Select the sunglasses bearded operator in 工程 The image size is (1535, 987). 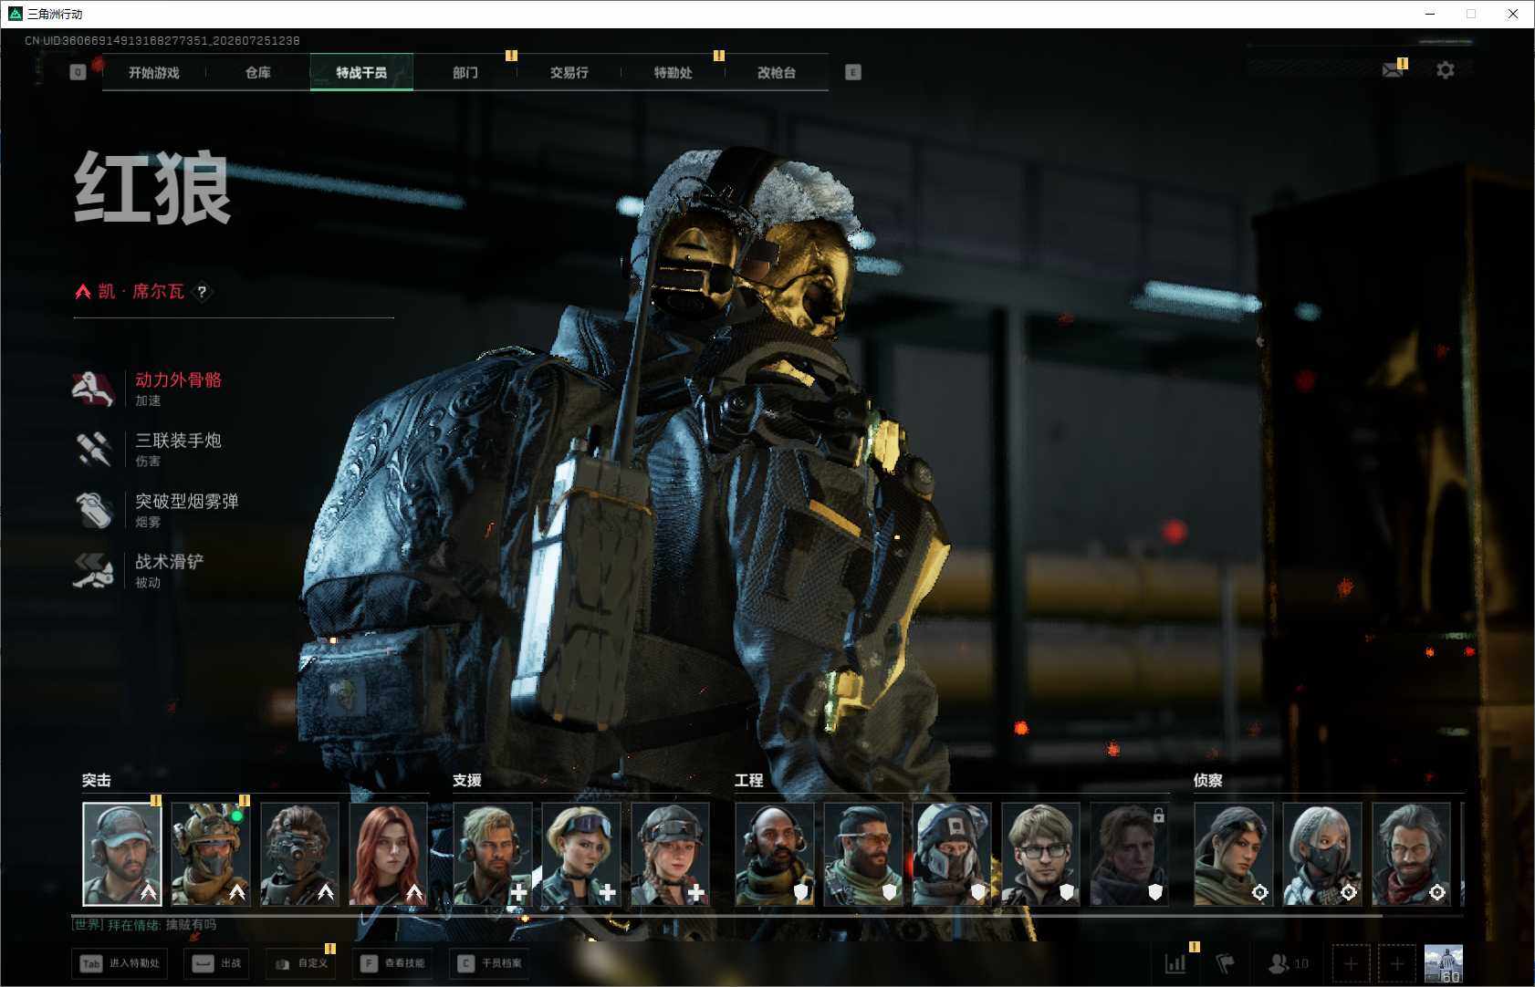click(x=863, y=854)
